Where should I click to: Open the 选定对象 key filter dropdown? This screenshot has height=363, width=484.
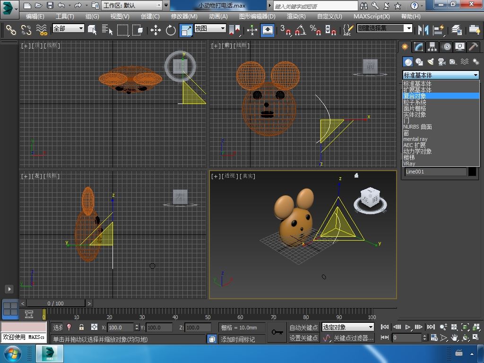tap(348, 327)
